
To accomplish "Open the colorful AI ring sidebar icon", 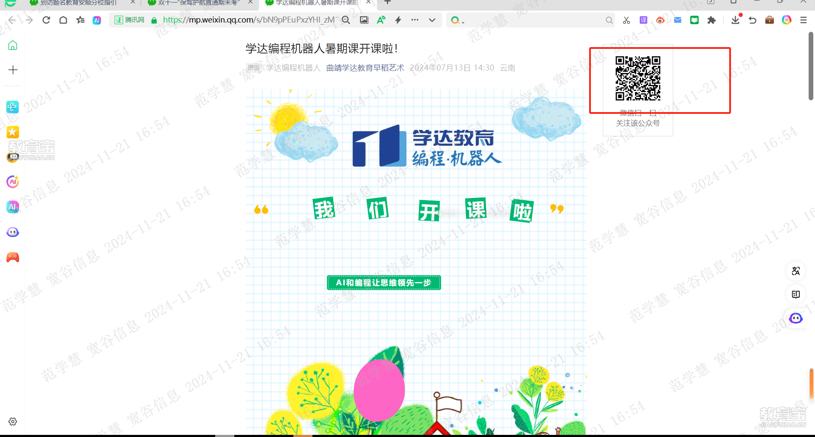I will [x=13, y=182].
